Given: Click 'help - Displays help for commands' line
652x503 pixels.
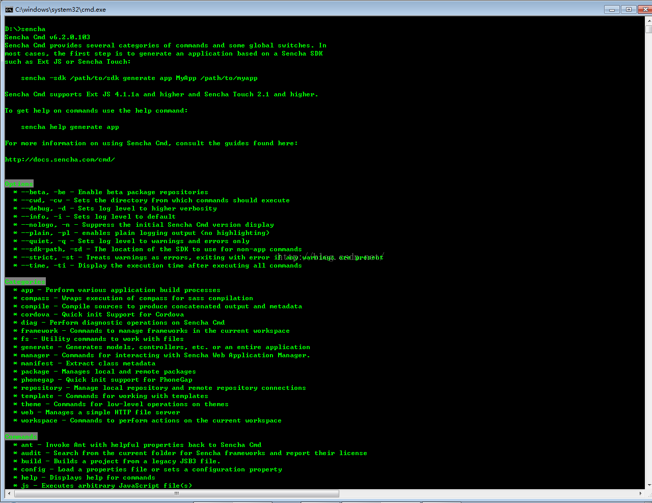Looking at the screenshot, I should (84, 478).
